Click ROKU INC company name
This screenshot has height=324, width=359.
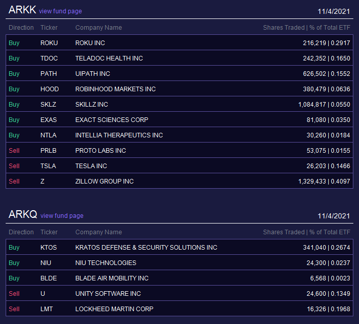tap(90, 43)
